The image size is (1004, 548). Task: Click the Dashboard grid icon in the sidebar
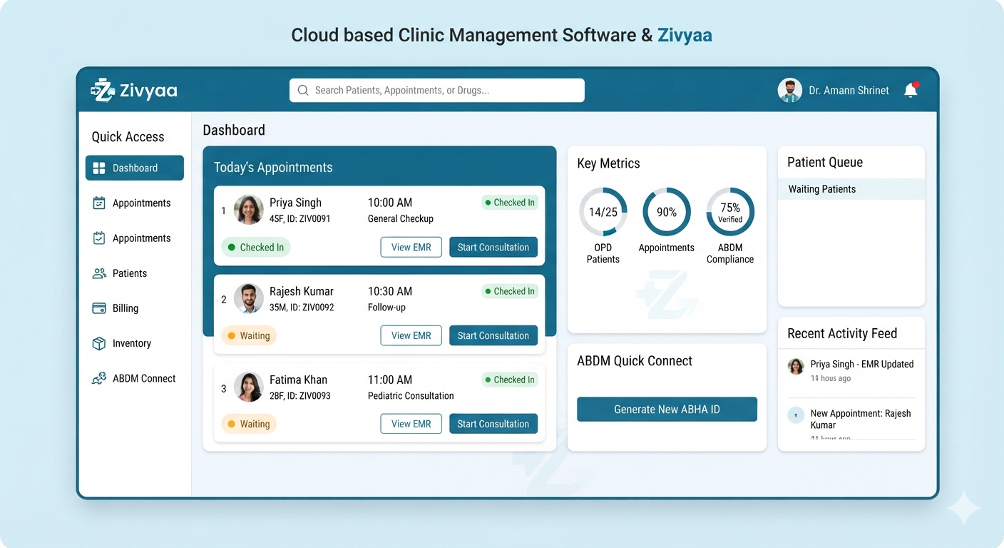[x=99, y=168]
